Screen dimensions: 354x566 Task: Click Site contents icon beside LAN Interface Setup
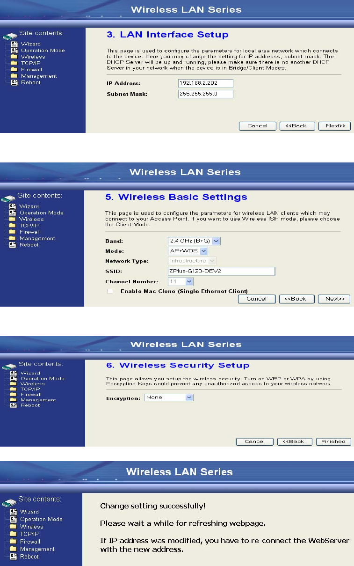9,36
